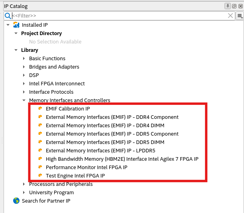The height and width of the screenshot is (213, 244).
Task: Click into the Filter search field
Action: [120, 16]
